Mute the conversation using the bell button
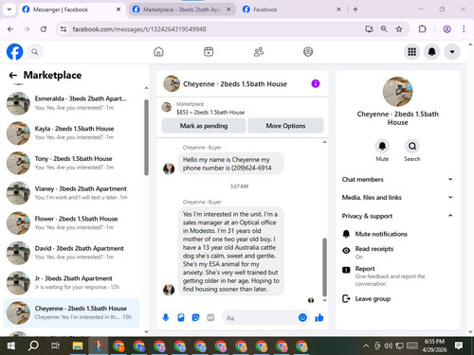The height and width of the screenshot is (355, 474). pyautogui.click(x=382, y=146)
